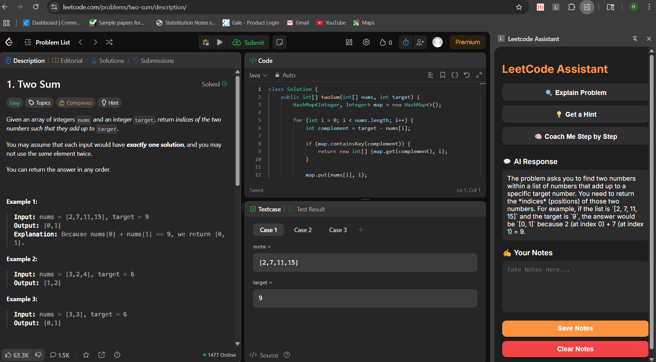The height and width of the screenshot is (362, 656).
Task: Open editor settings gear icon
Action: [366, 42]
